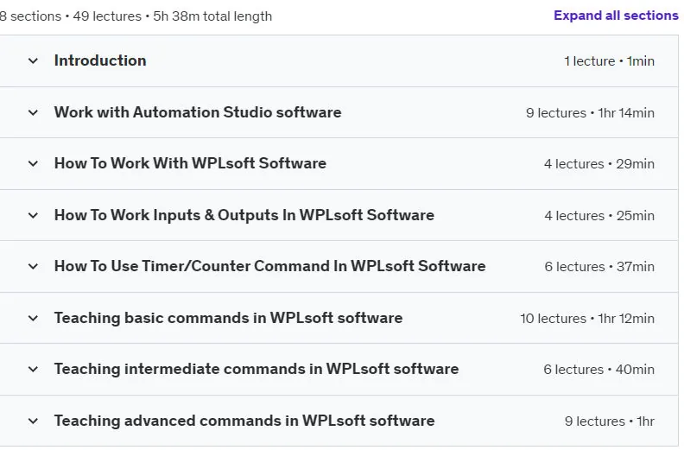Click the '4 lectures • 25min' text
This screenshot has width=684, height=450.
599,216
